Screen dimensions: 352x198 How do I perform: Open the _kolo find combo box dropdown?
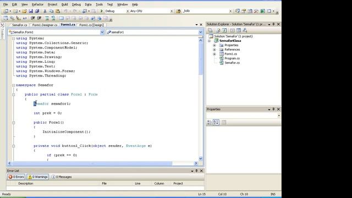[230, 11]
